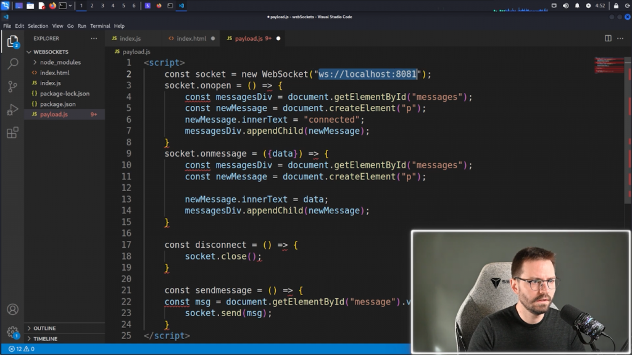Open the Go menu
This screenshot has height=355, width=632.
pyautogui.click(x=70, y=26)
